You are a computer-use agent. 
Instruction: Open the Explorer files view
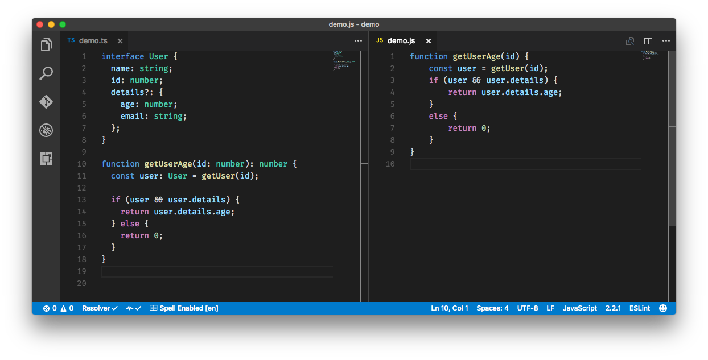(x=46, y=45)
